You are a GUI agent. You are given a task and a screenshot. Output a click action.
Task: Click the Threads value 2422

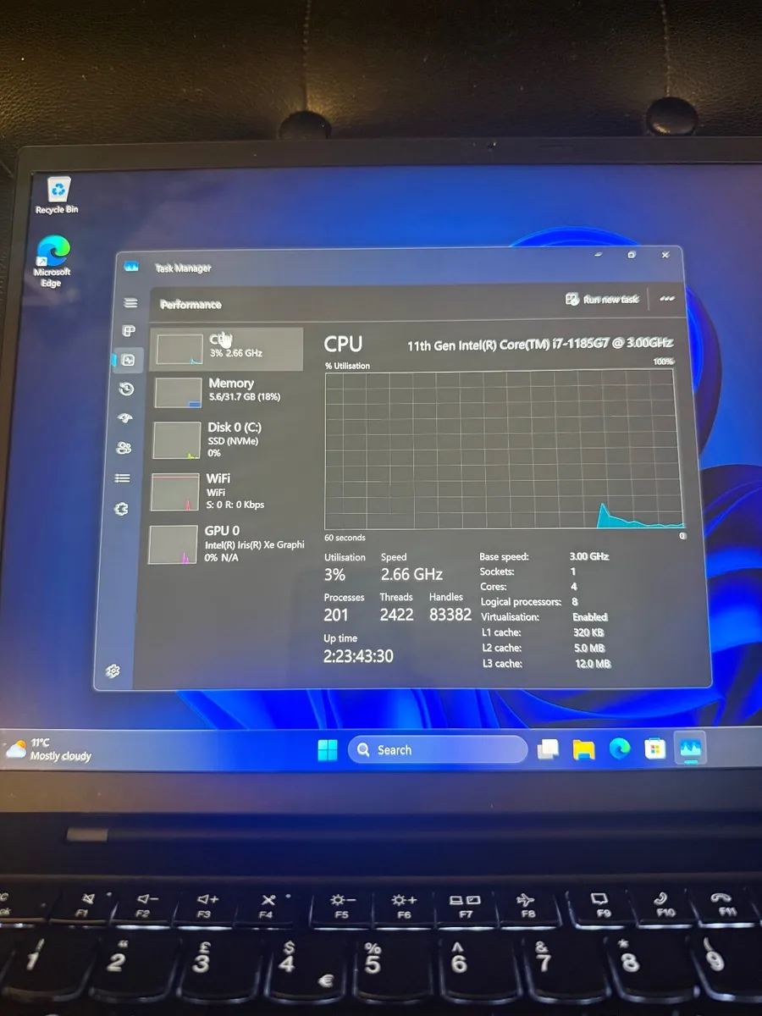[x=396, y=615]
